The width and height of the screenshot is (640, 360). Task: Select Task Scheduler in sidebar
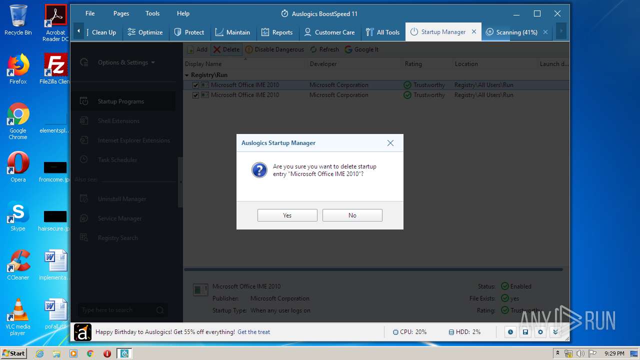[x=123, y=160]
